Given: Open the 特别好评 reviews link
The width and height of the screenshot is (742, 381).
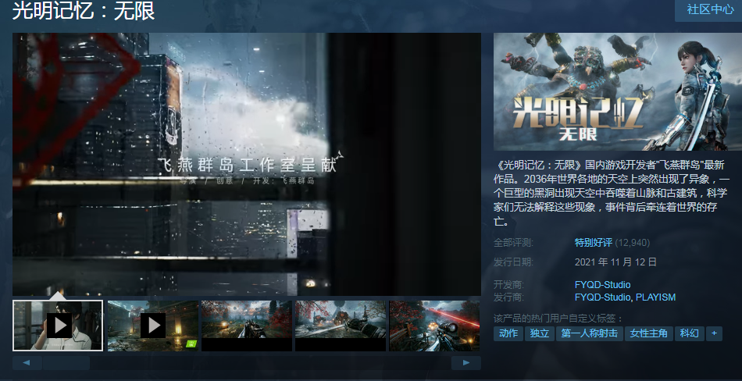Looking at the screenshot, I should pos(594,243).
